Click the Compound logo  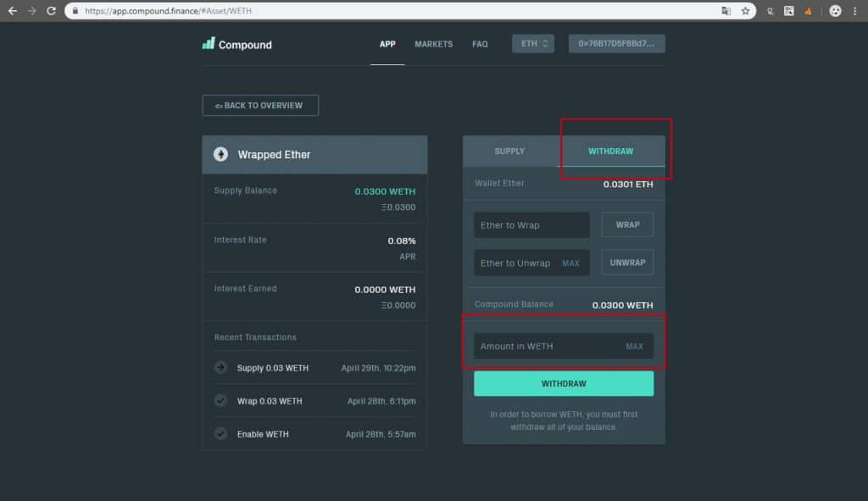237,44
